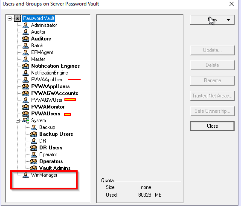241x206 pixels.
Task: Click the PVWAGWAccounts group icon
Action: 25,93
